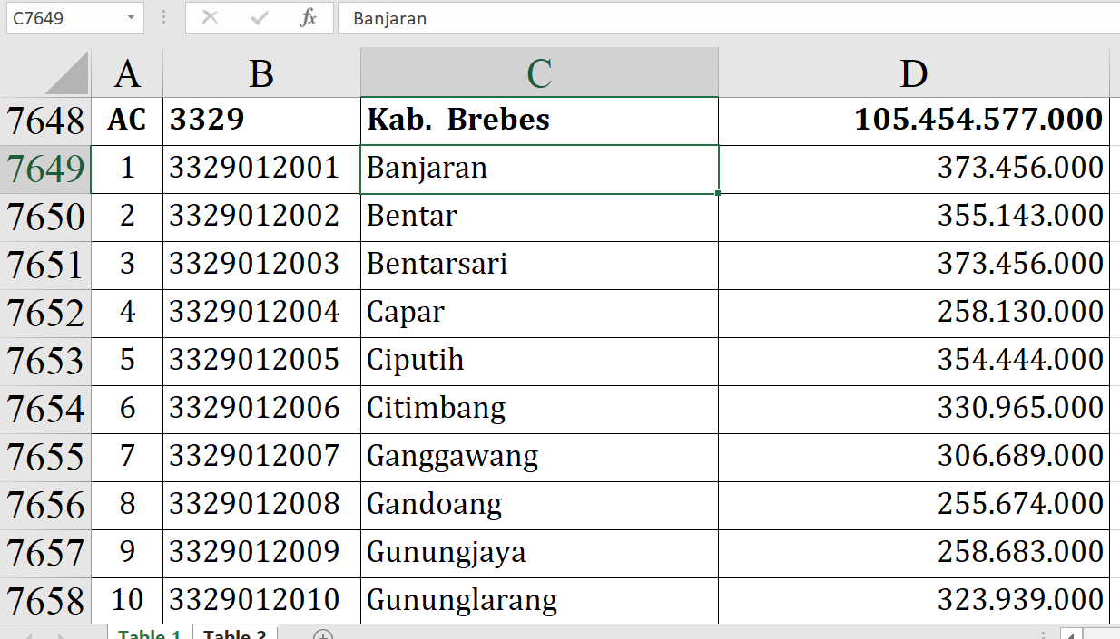Select column D header
The height and width of the screenshot is (639, 1120).
tap(913, 73)
